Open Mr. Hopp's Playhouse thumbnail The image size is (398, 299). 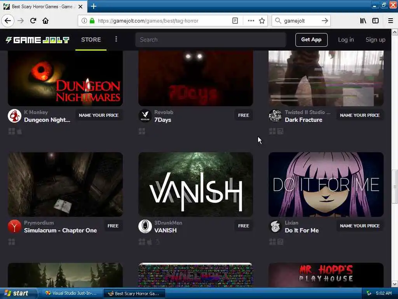coord(326,275)
